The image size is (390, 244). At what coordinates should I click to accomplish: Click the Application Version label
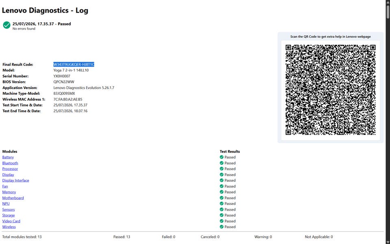pos(20,88)
